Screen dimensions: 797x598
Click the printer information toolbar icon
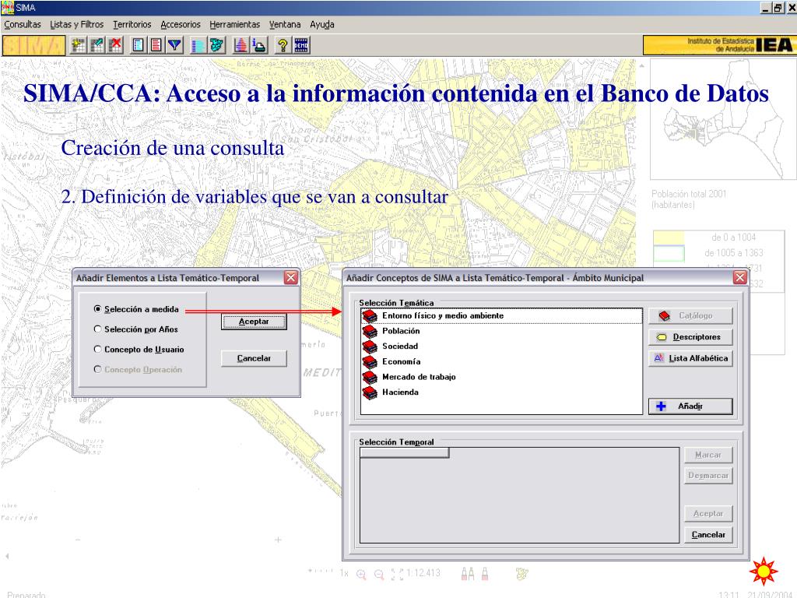pyautogui.click(x=259, y=45)
